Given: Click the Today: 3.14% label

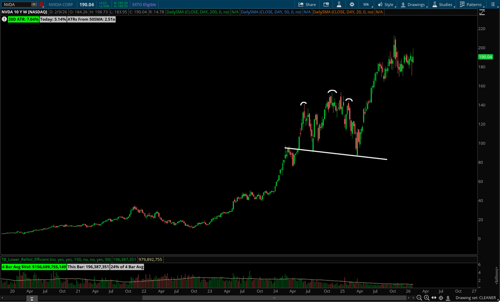Looking at the screenshot, I should (x=52, y=20).
